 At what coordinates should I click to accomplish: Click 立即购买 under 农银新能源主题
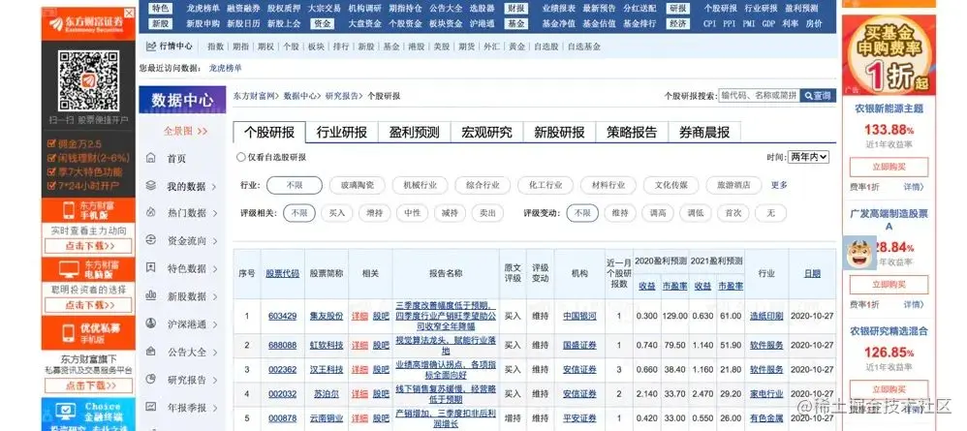tap(889, 168)
